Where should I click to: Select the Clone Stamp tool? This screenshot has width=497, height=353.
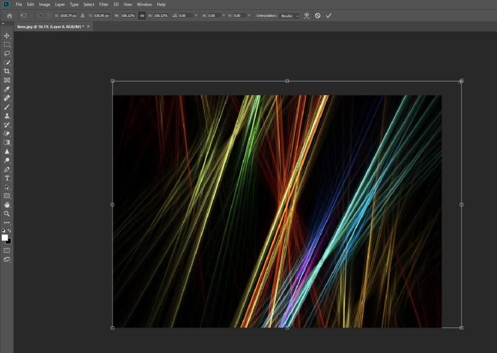tap(7, 116)
